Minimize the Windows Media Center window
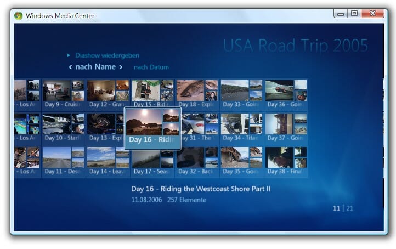 point(341,14)
